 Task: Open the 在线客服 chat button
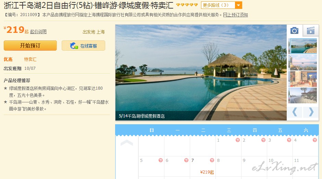(83, 46)
